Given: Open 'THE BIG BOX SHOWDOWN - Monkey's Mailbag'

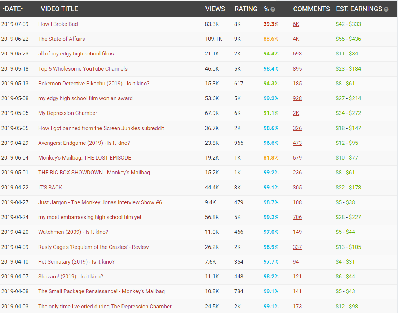Looking at the screenshot, I should pos(94,173).
